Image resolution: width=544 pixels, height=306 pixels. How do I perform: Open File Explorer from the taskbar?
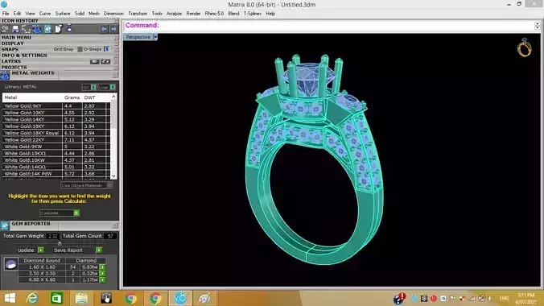point(81,299)
